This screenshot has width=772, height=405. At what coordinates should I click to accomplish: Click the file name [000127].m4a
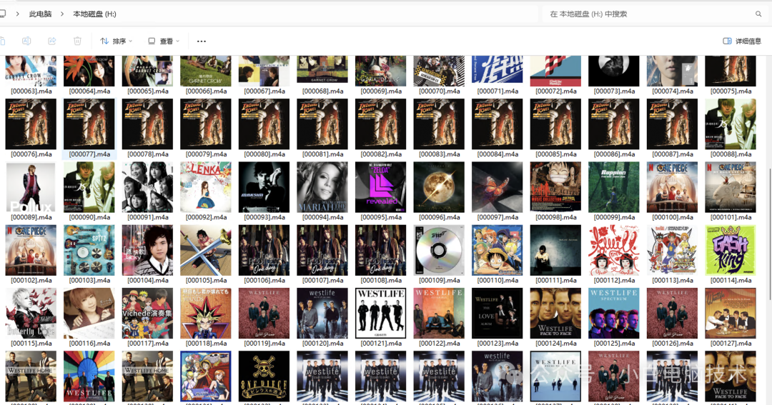(x=731, y=343)
